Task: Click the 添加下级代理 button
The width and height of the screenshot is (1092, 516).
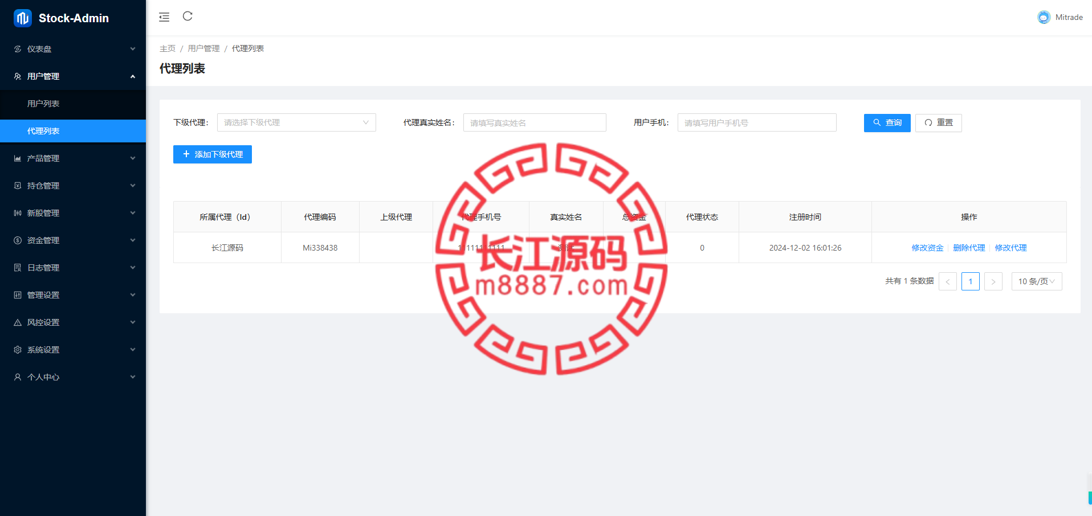Action: (x=213, y=154)
